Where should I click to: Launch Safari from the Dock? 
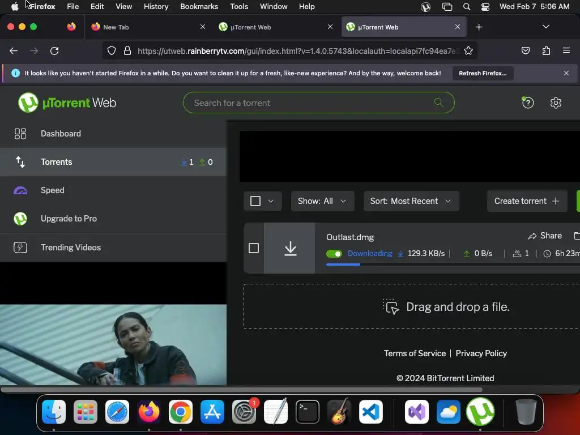point(117,412)
